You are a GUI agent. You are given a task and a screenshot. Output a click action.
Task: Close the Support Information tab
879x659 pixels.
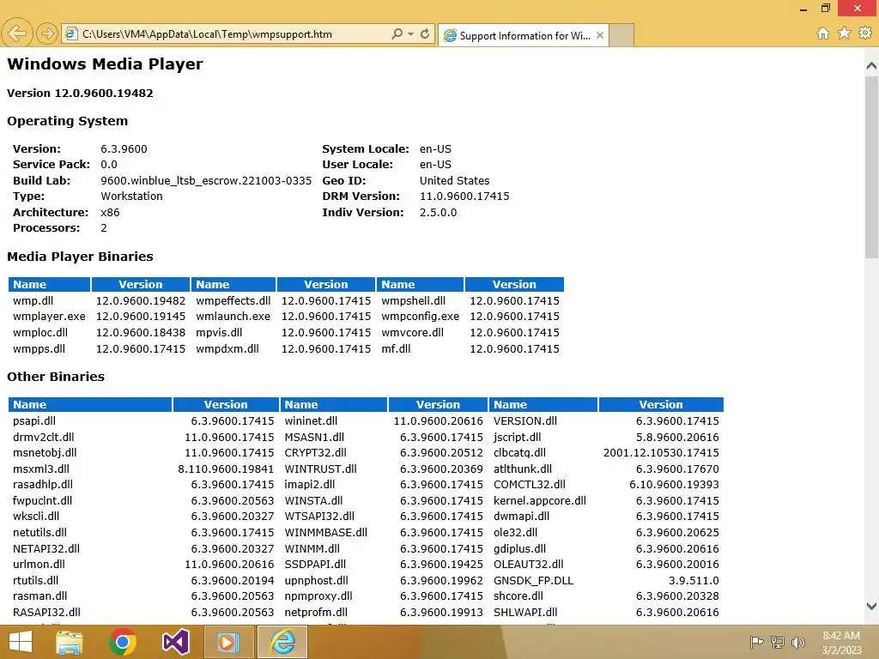coord(600,35)
